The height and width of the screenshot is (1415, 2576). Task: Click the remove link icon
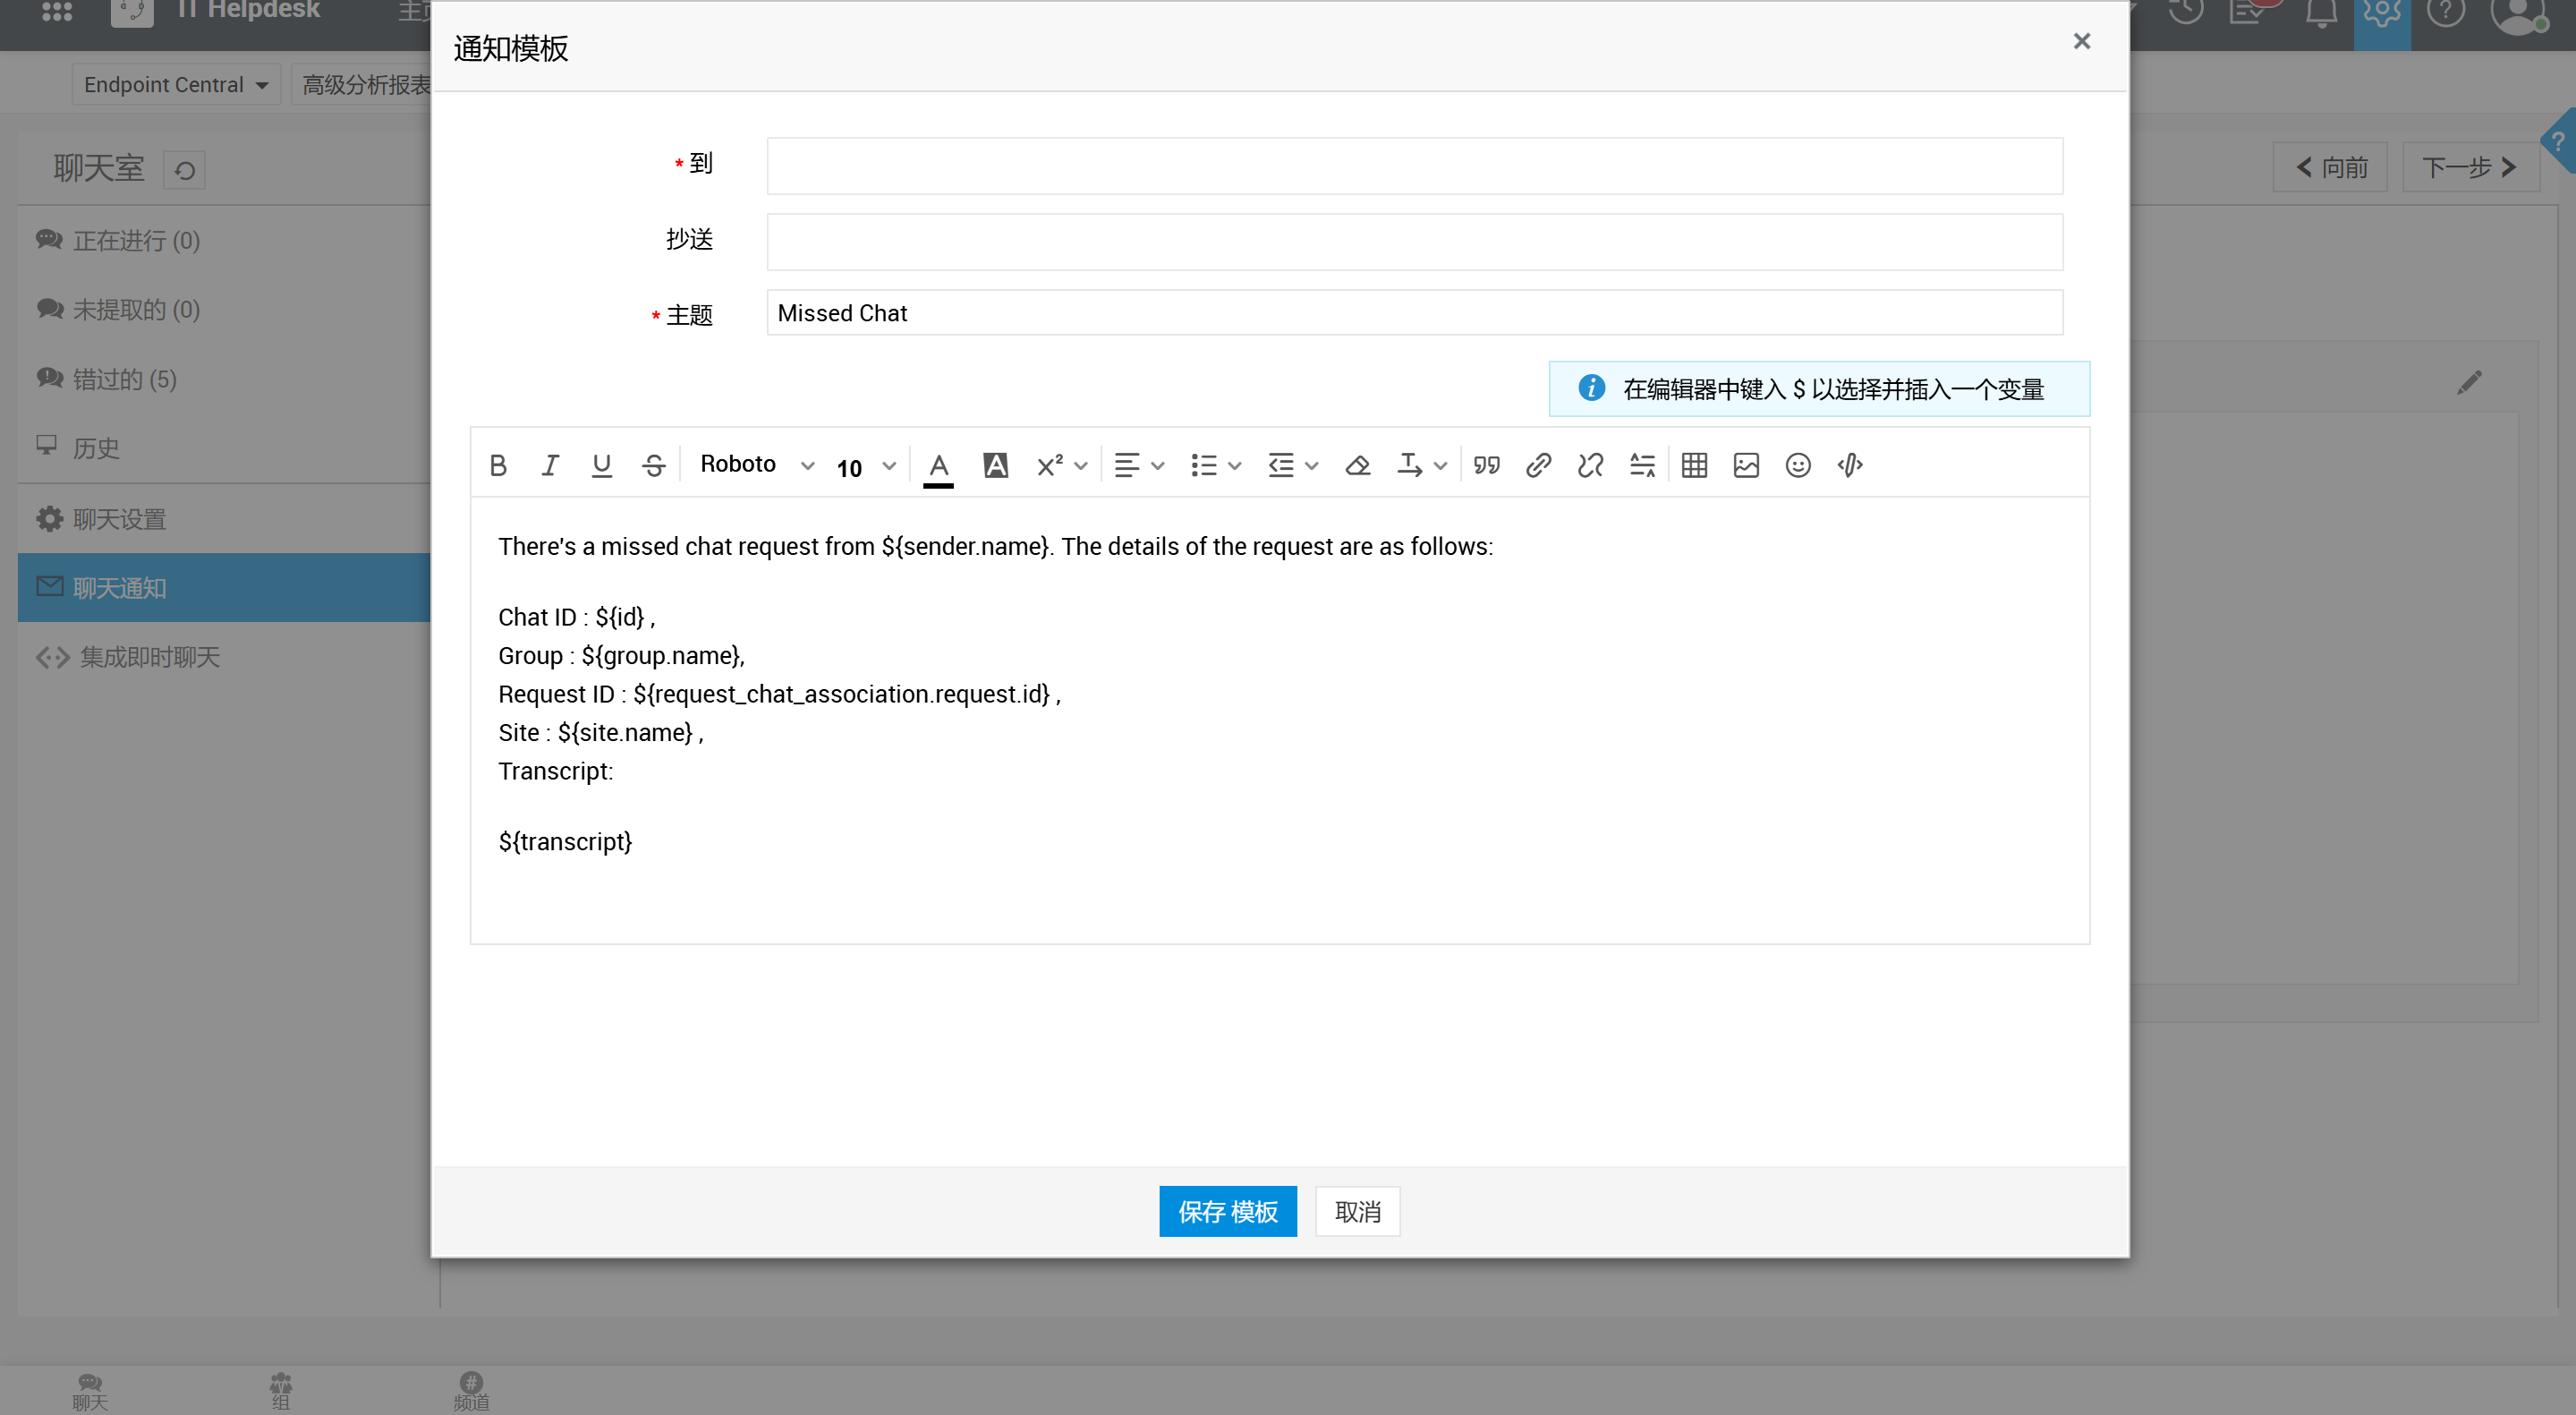1590,465
